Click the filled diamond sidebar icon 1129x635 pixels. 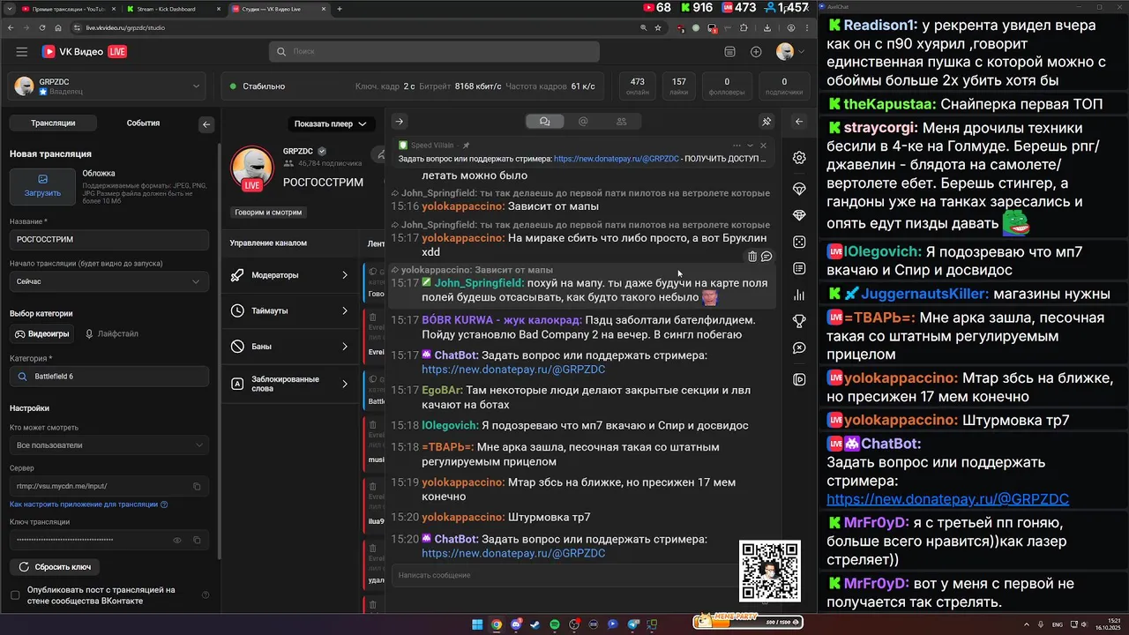click(799, 215)
